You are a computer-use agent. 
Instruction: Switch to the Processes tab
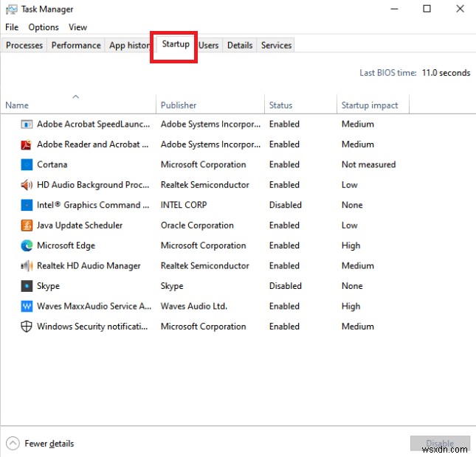coord(24,45)
